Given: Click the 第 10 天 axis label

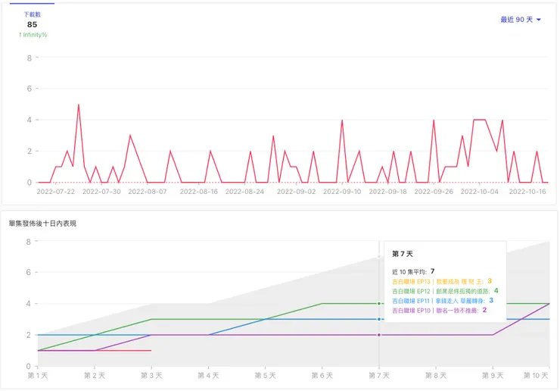Looking at the screenshot, I should pyautogui.click(x=536, y=375).
